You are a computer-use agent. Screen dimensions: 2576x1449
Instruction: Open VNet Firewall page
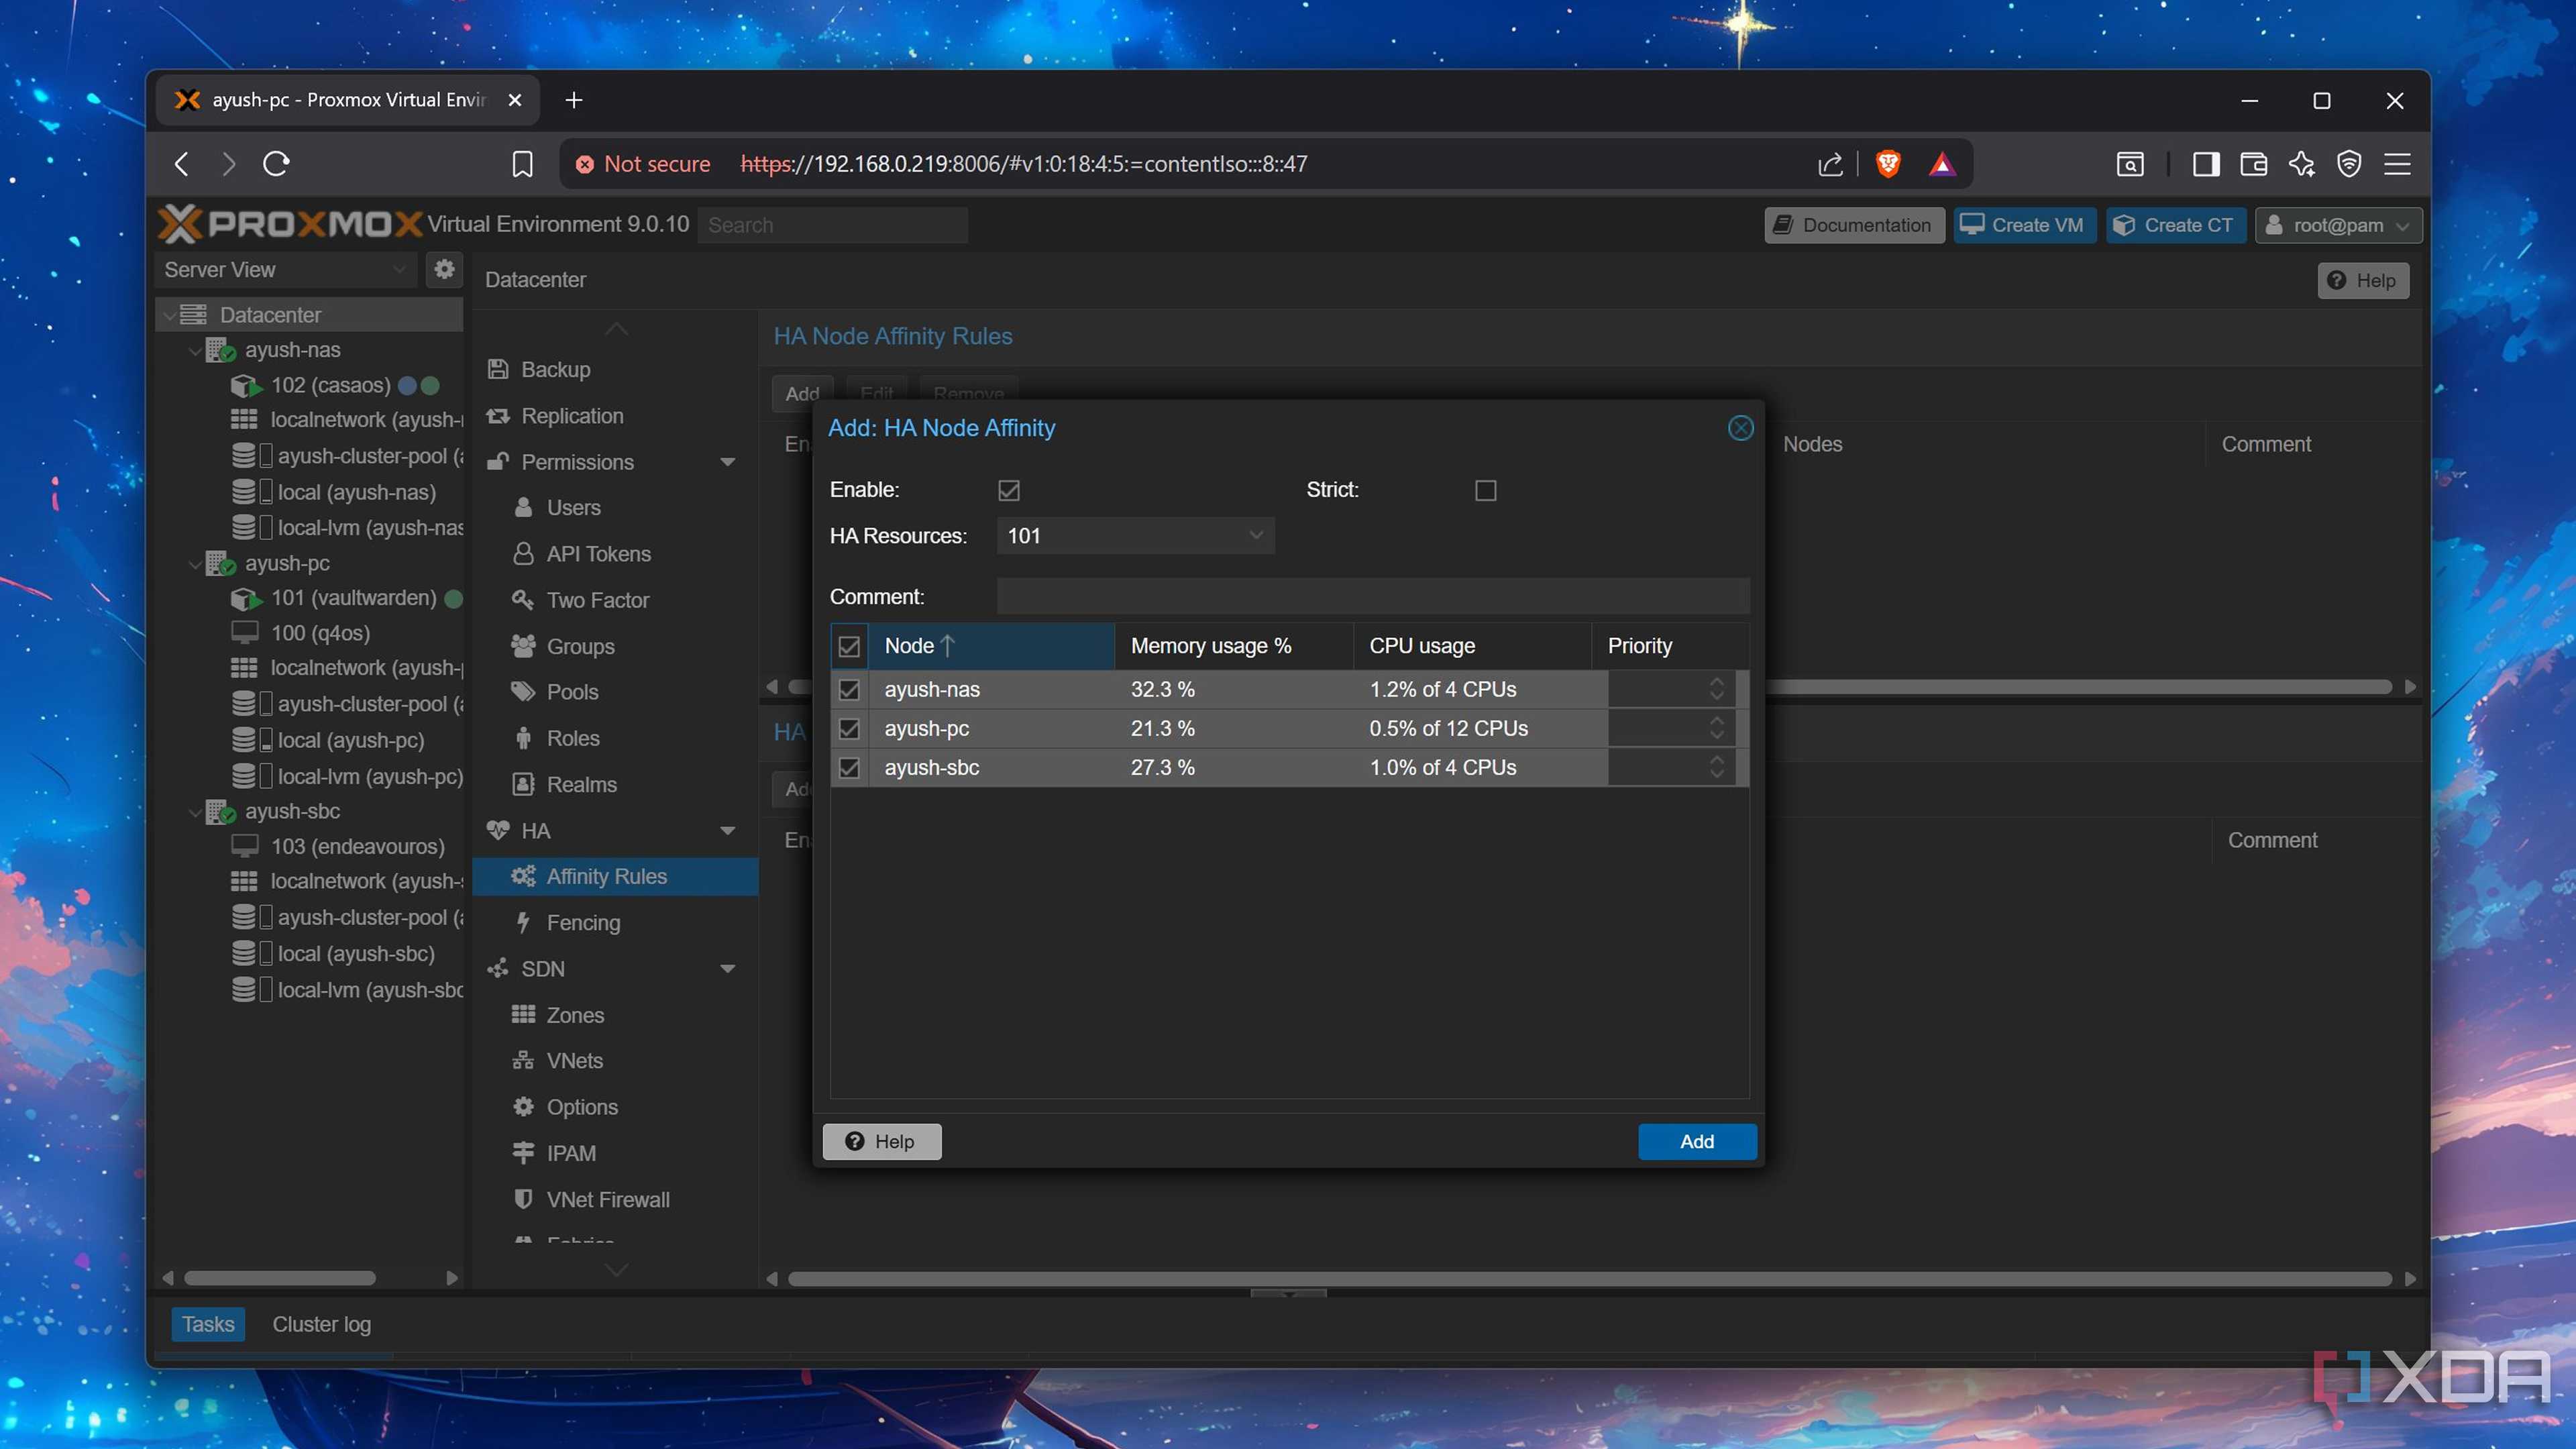(608, 1199)
